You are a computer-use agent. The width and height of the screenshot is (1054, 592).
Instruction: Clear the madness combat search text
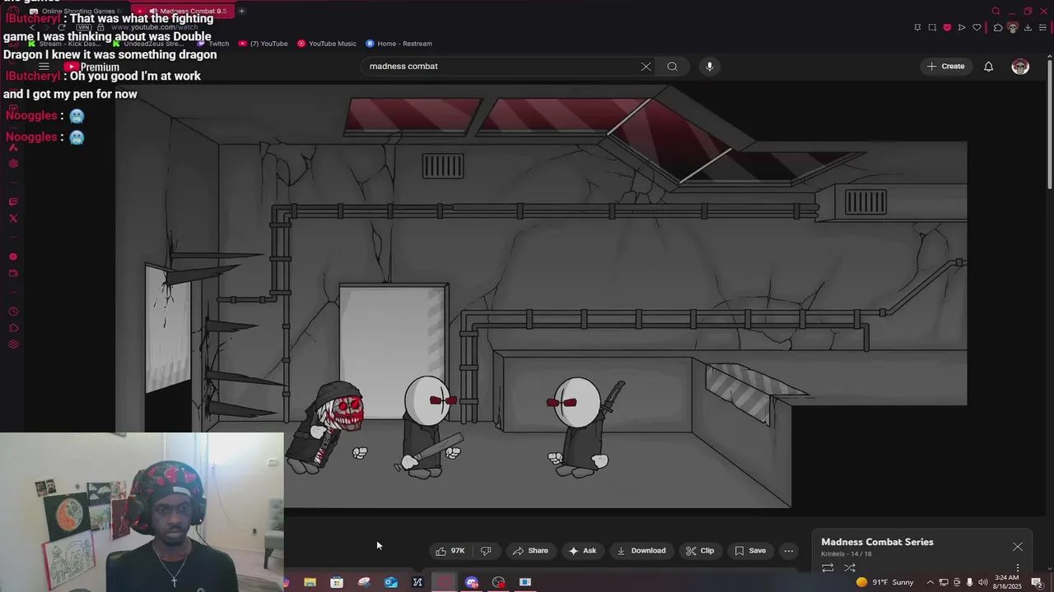click(x=646, y=67)
